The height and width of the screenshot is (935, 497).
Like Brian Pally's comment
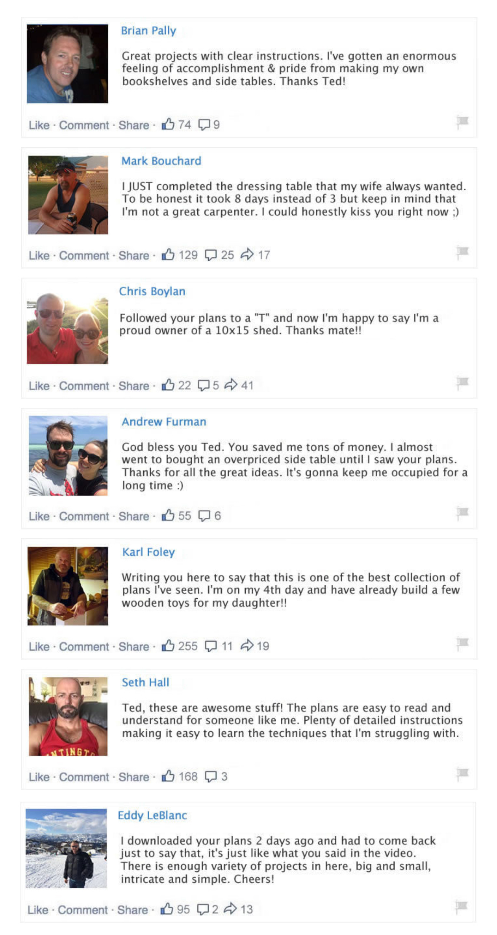(x=39, y=125)
